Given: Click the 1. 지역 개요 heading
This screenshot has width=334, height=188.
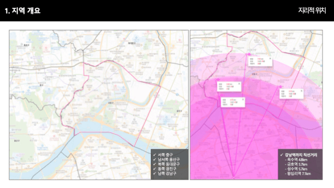Looking at the screenshot, I should (x=22, y=10).
